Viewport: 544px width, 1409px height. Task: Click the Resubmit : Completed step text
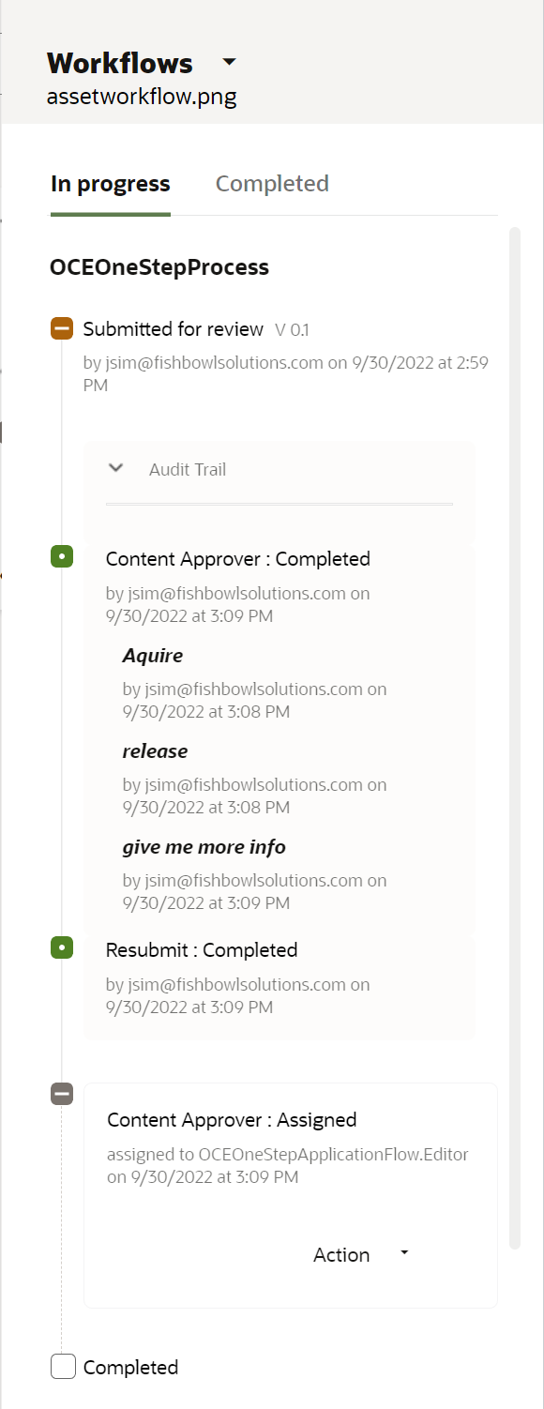202,949
